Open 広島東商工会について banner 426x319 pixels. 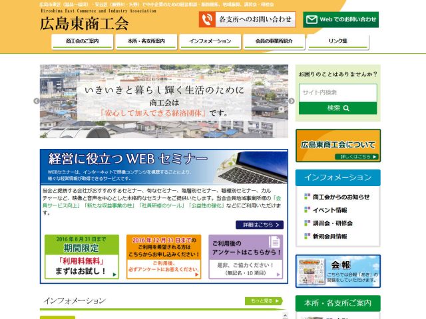[337, 146]
